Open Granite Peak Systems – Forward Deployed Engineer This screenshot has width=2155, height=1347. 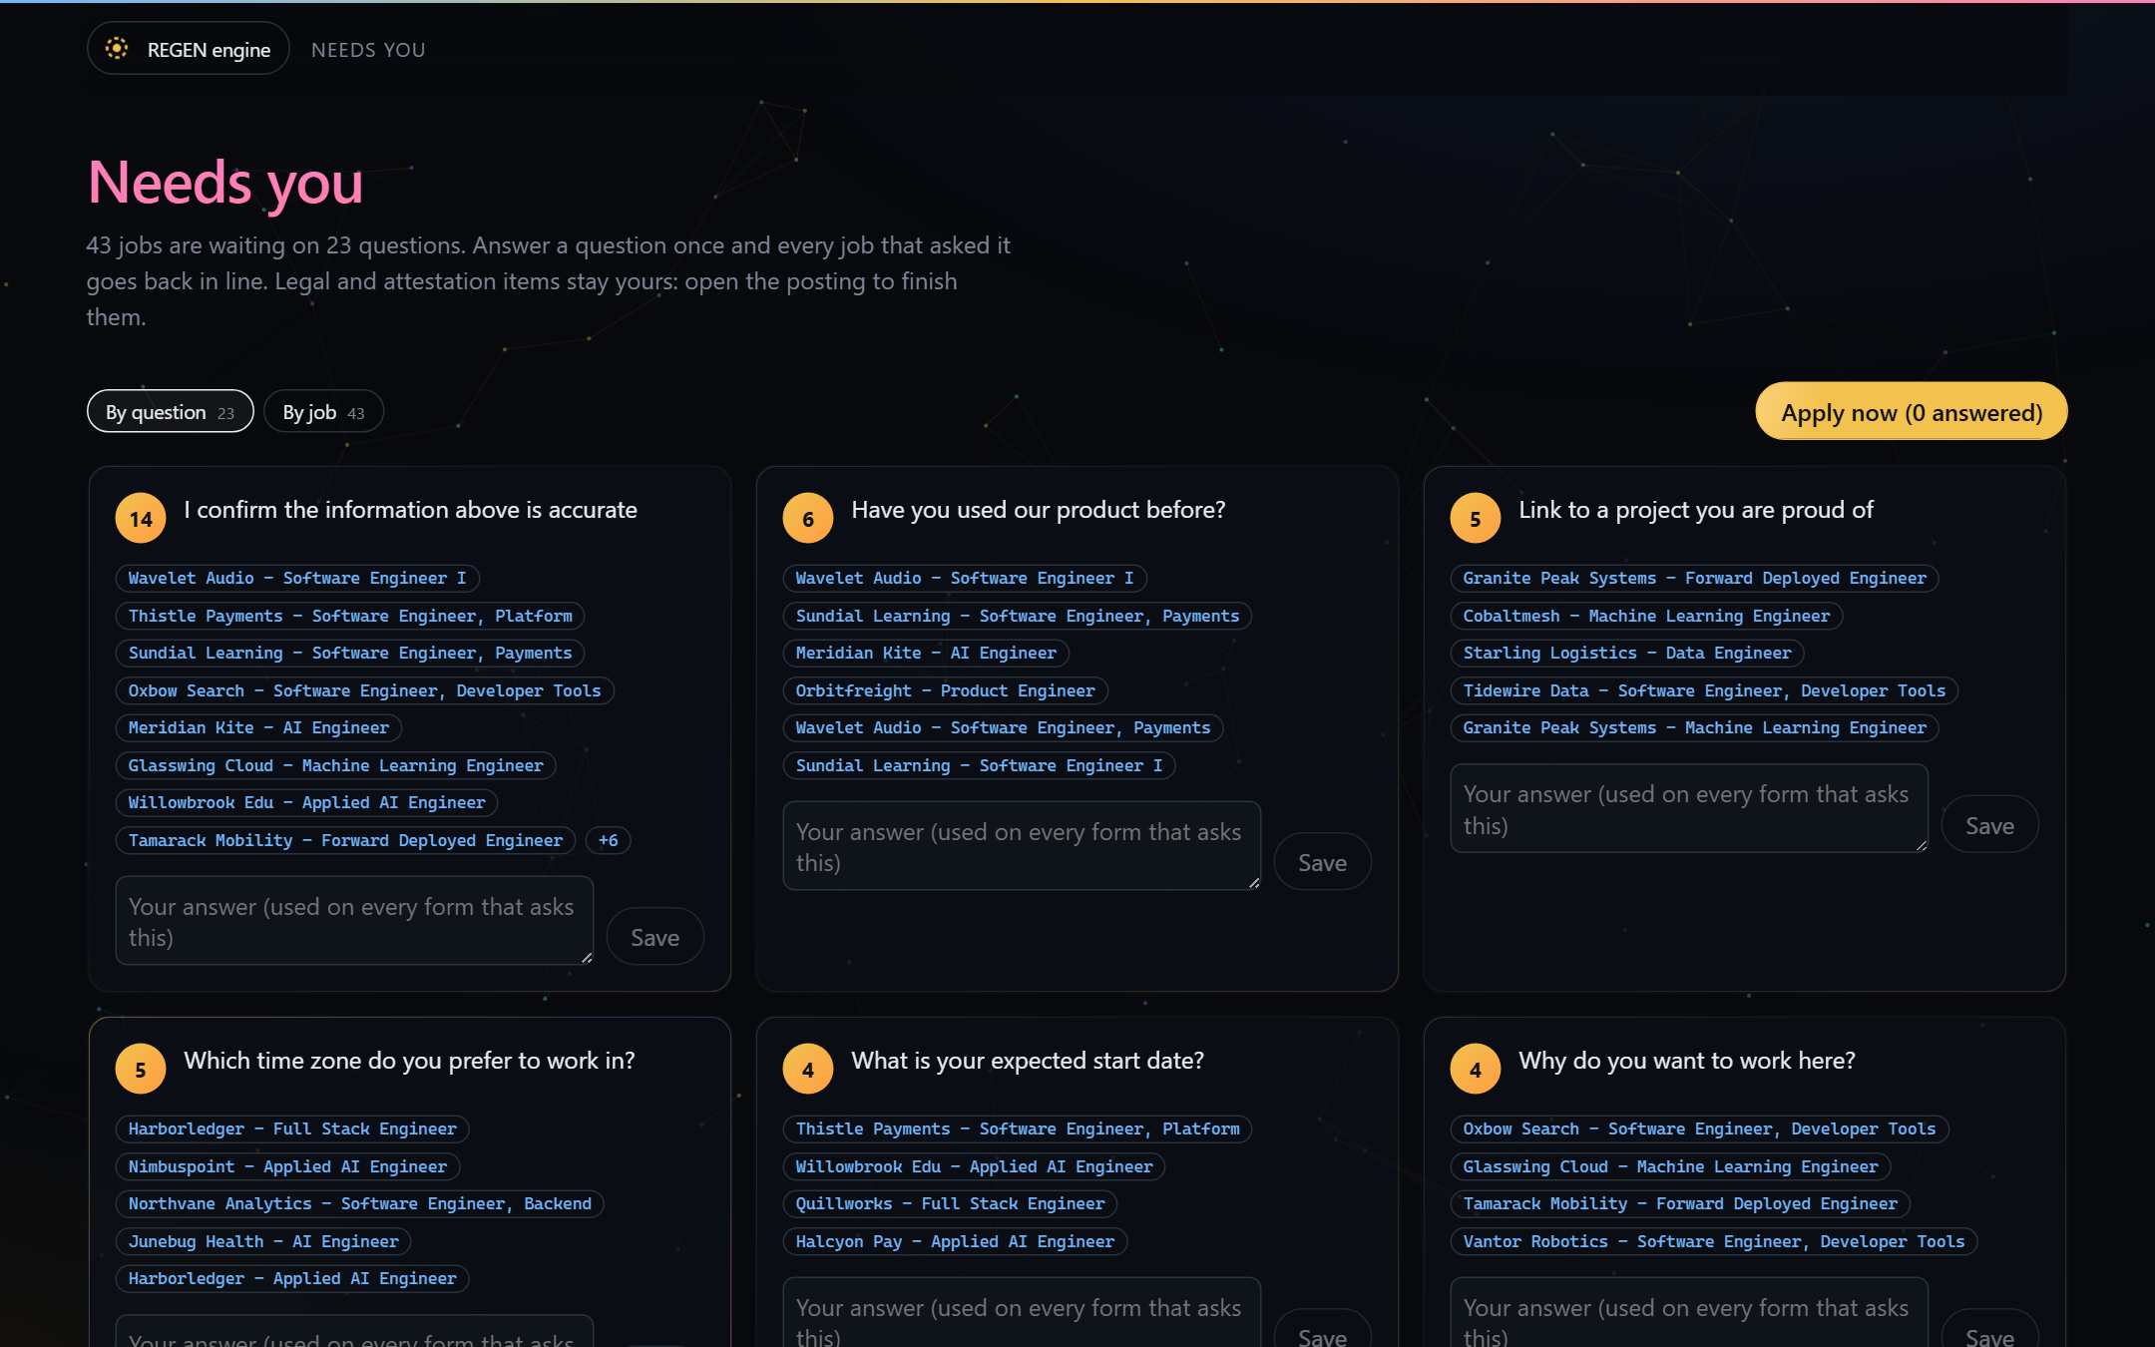tap(1695, 578)
